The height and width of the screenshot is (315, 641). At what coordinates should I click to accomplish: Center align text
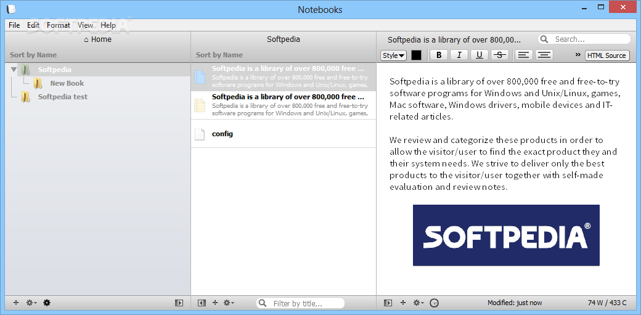[x=544, y=55]
